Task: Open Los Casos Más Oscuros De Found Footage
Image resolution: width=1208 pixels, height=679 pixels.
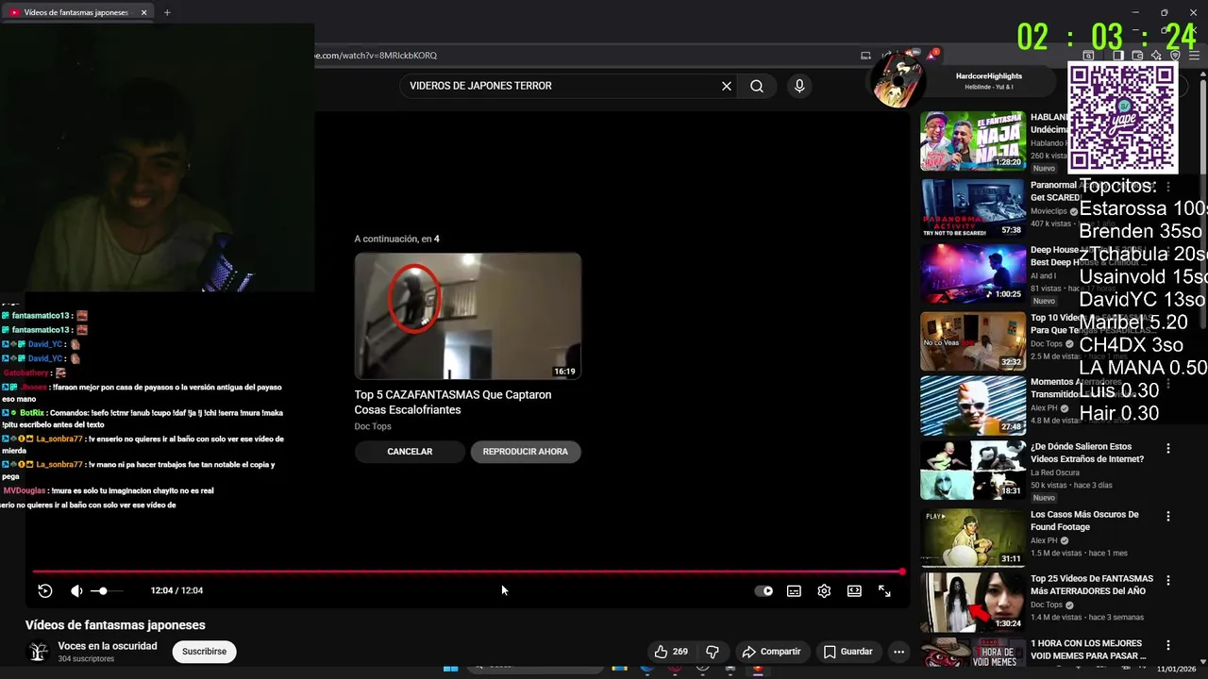Action: (x=1084, y=521)
